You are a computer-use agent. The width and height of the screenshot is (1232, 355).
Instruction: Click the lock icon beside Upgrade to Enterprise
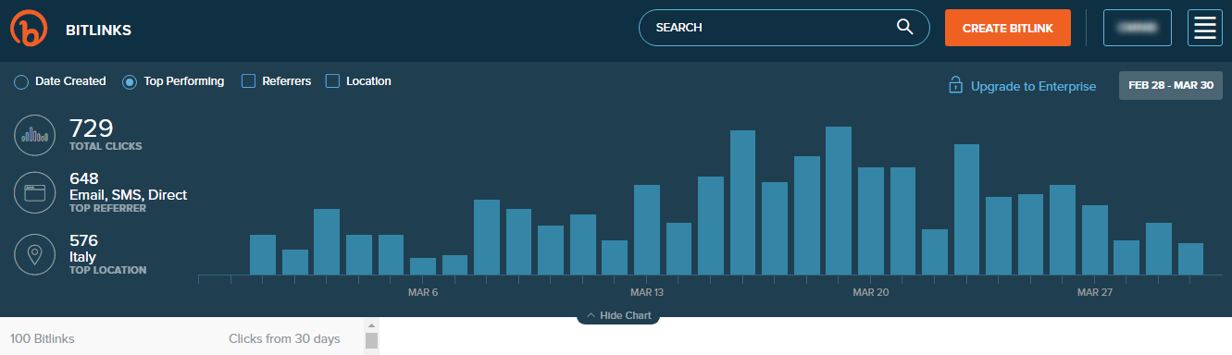[955, 85]
